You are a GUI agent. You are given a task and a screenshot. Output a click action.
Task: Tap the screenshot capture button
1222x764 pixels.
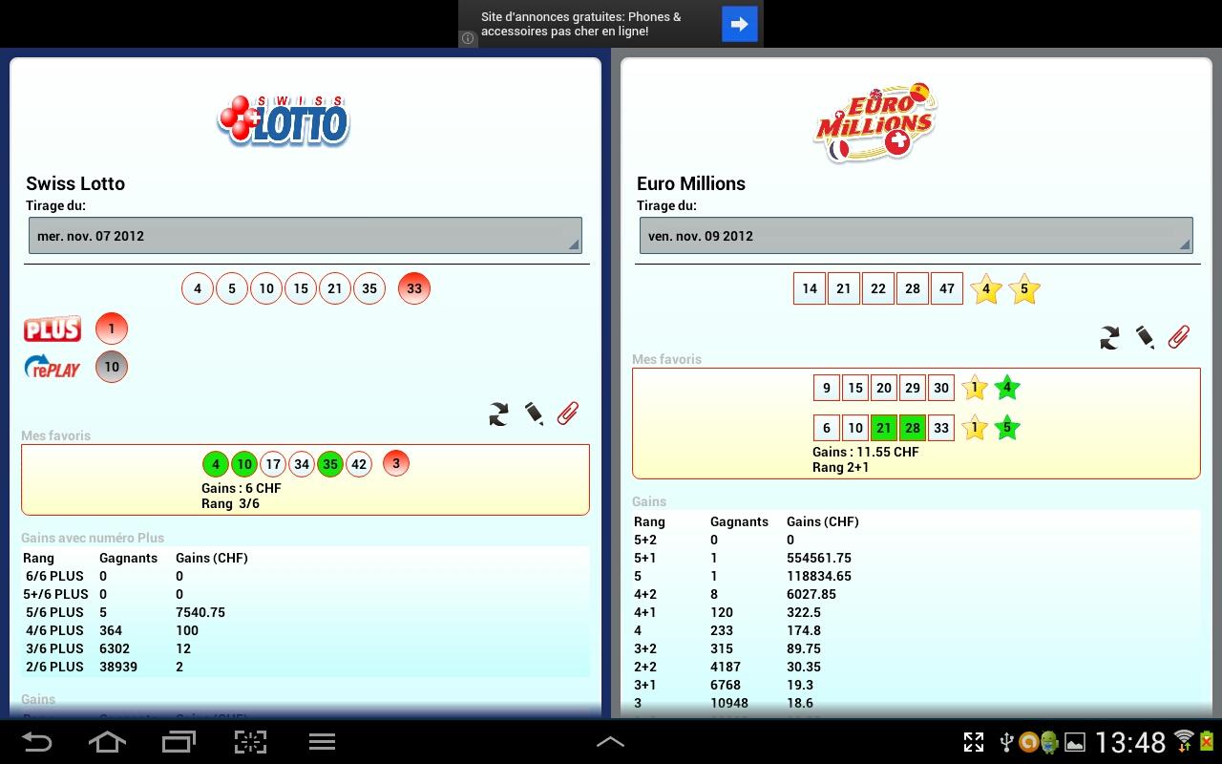coord(250,742)
